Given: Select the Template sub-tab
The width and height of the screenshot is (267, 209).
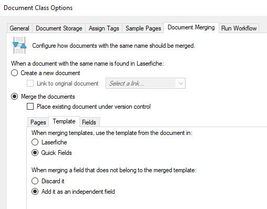Looking at the screenshot, I should point(64,121).
